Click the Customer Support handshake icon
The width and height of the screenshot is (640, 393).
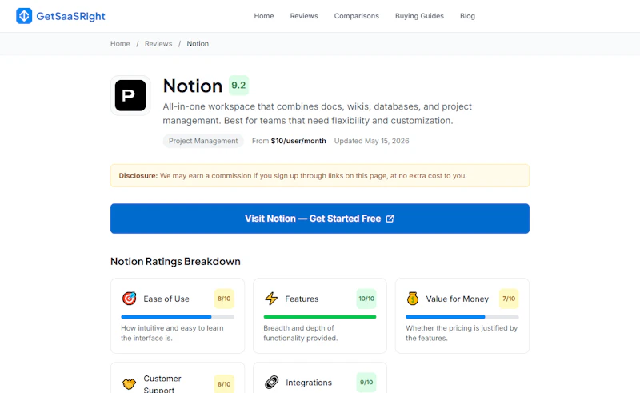tap(129, 384)
